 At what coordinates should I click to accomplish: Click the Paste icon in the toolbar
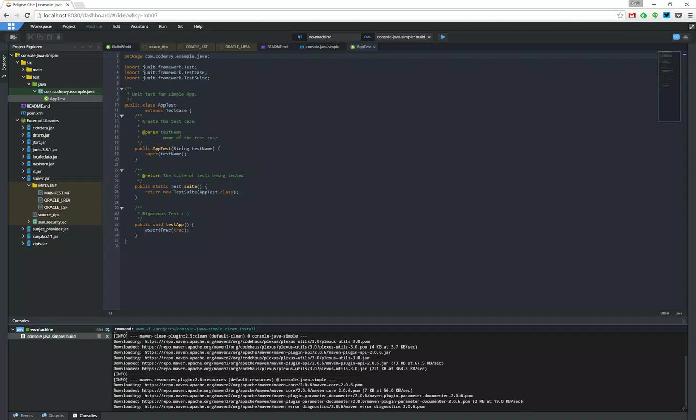[x=49, y=37]
